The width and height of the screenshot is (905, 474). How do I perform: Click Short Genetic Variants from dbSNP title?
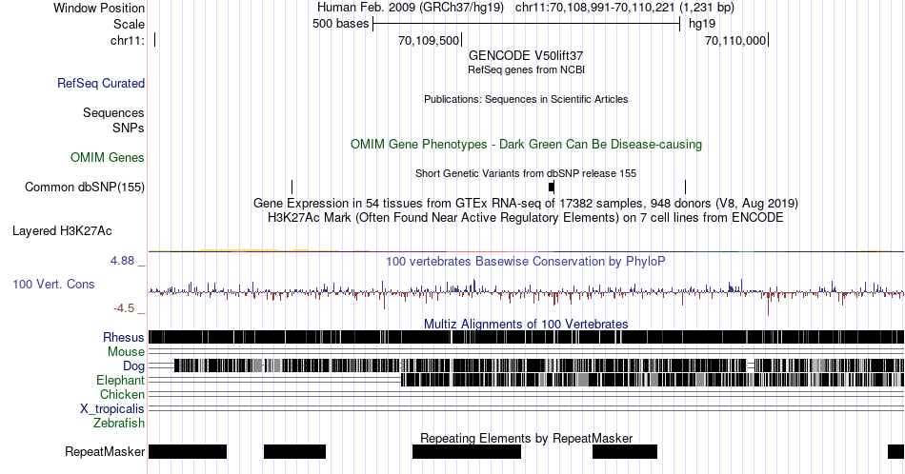(526, 173)
